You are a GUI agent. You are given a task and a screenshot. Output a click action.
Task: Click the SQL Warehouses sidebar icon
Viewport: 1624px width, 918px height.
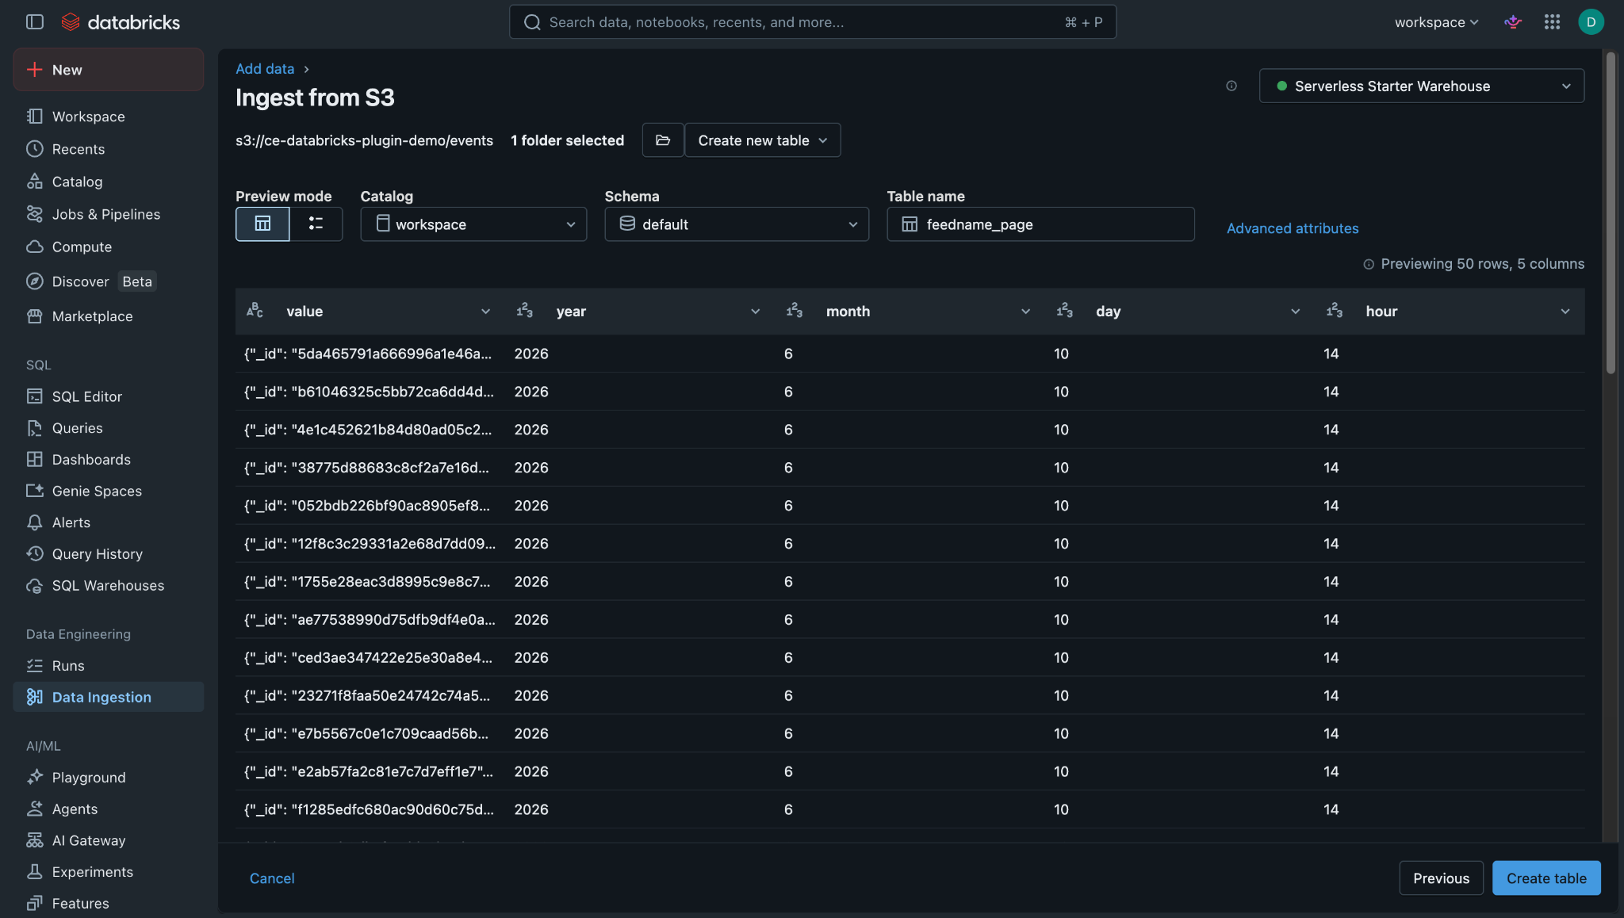pos(34,586)
